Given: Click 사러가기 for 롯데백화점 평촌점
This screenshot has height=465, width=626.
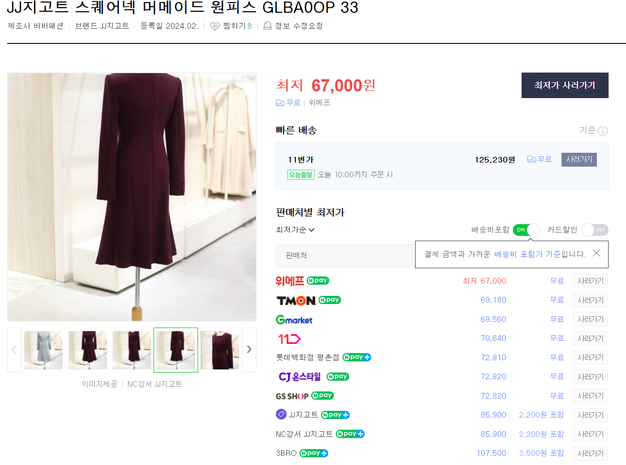Looking at the screenshot, I should click(590, 358).
